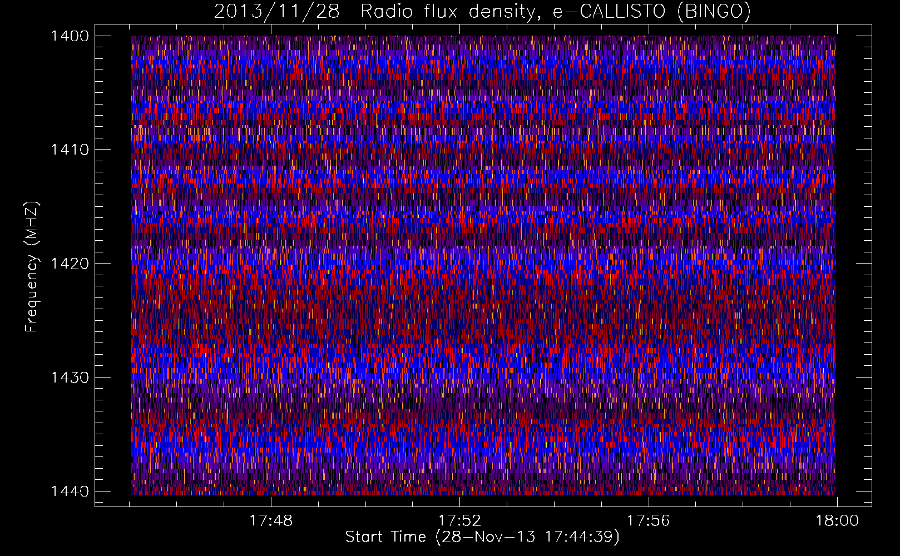
Task: Click the 'Frequency (MHZ)' y-axis title
Action: tap(32, 267)
